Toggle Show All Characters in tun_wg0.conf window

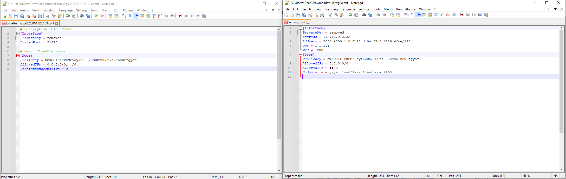(x=412, y=15)
